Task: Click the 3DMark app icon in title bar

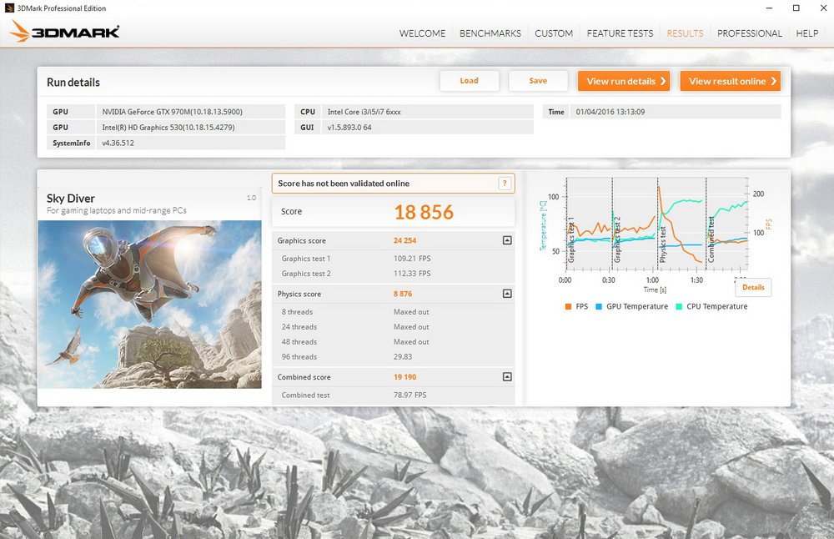Action: [9, 8]
